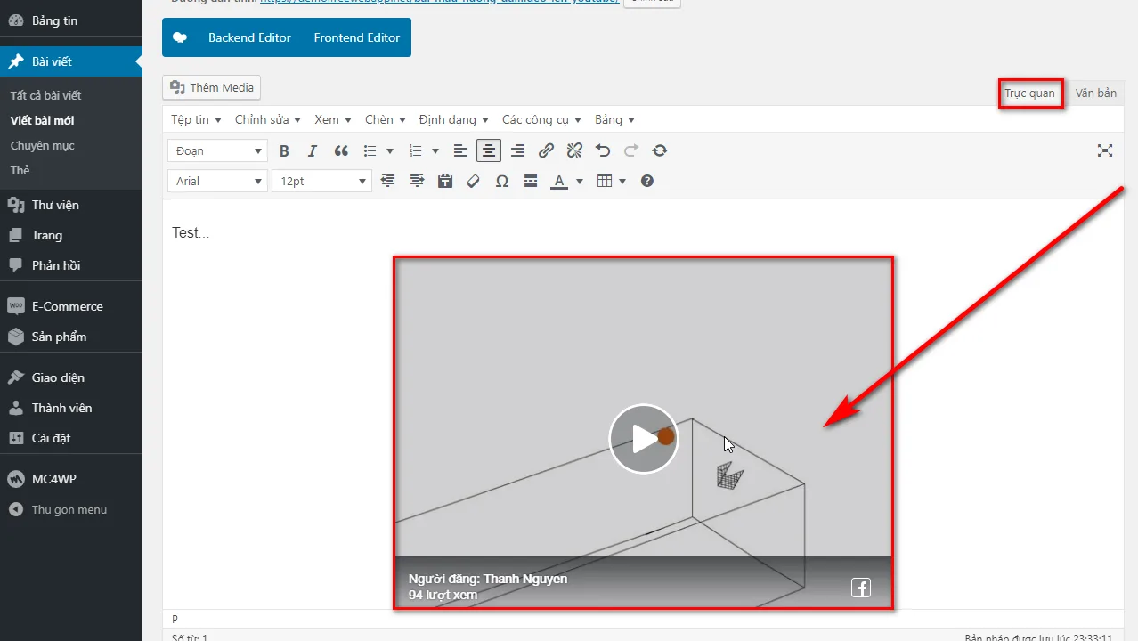Click the Facebook logo on the video
This screenshot has height=641, width=1138.
point(860,588)
